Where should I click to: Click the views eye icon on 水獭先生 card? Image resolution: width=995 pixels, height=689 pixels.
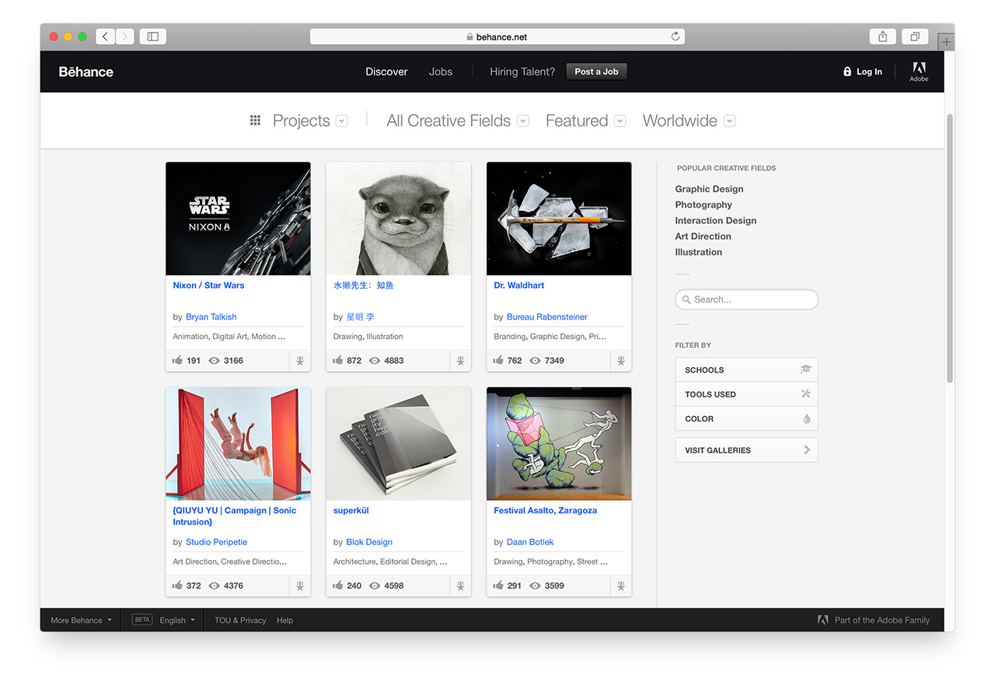tap(375, 361)
